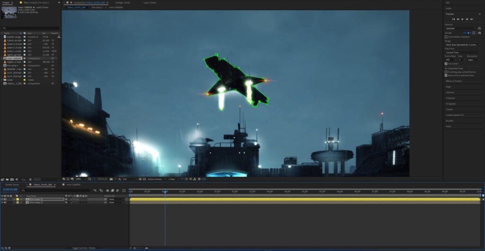Expand the Solids folder in Project

(1, 80)
